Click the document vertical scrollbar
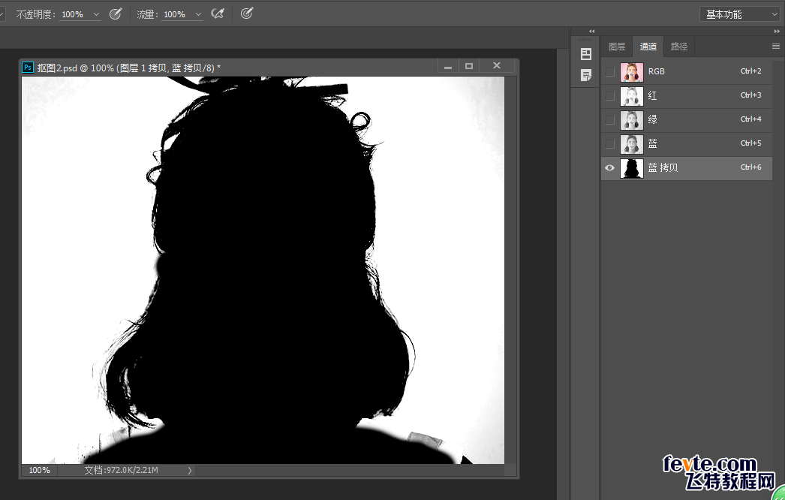The image size is (785, 500). click(510, 270)
